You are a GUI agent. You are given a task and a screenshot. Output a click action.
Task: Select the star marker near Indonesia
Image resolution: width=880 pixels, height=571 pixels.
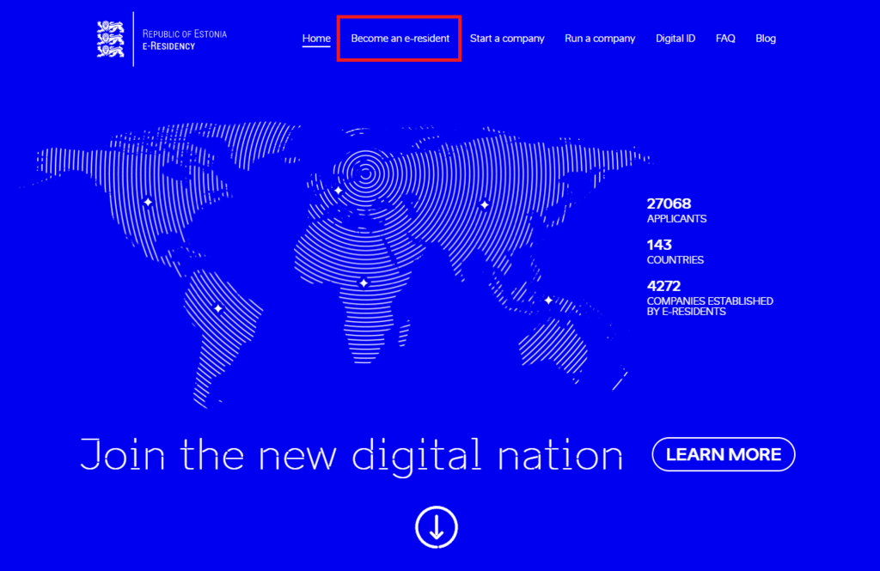coord(548,301)
